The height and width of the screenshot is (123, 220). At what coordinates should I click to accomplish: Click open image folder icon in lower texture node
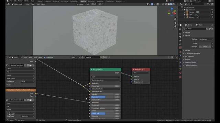click(x=31, y=100)
